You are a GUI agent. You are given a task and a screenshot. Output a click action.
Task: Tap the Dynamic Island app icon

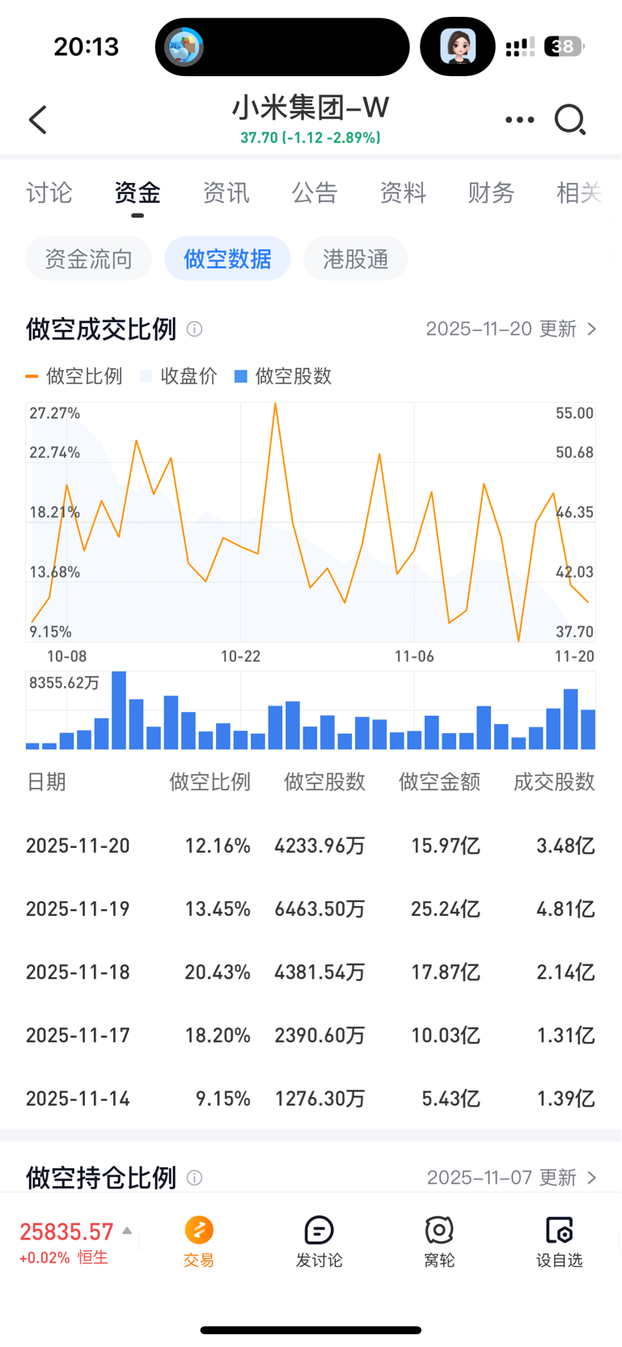[184, 47]
